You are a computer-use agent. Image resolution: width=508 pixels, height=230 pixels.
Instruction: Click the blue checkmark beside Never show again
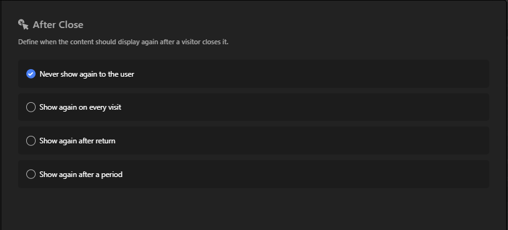[x=31, y=74]
